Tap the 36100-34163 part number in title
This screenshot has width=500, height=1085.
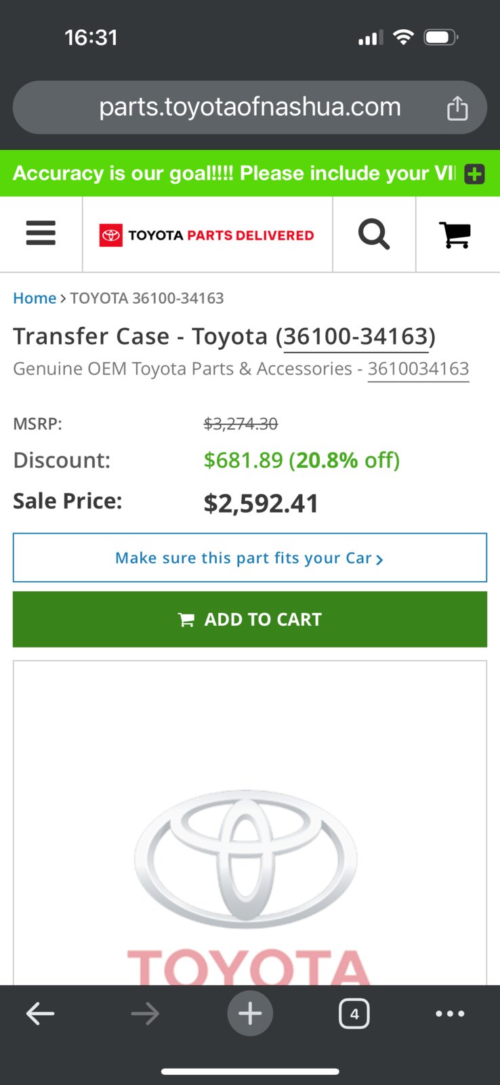coord(356,336)
